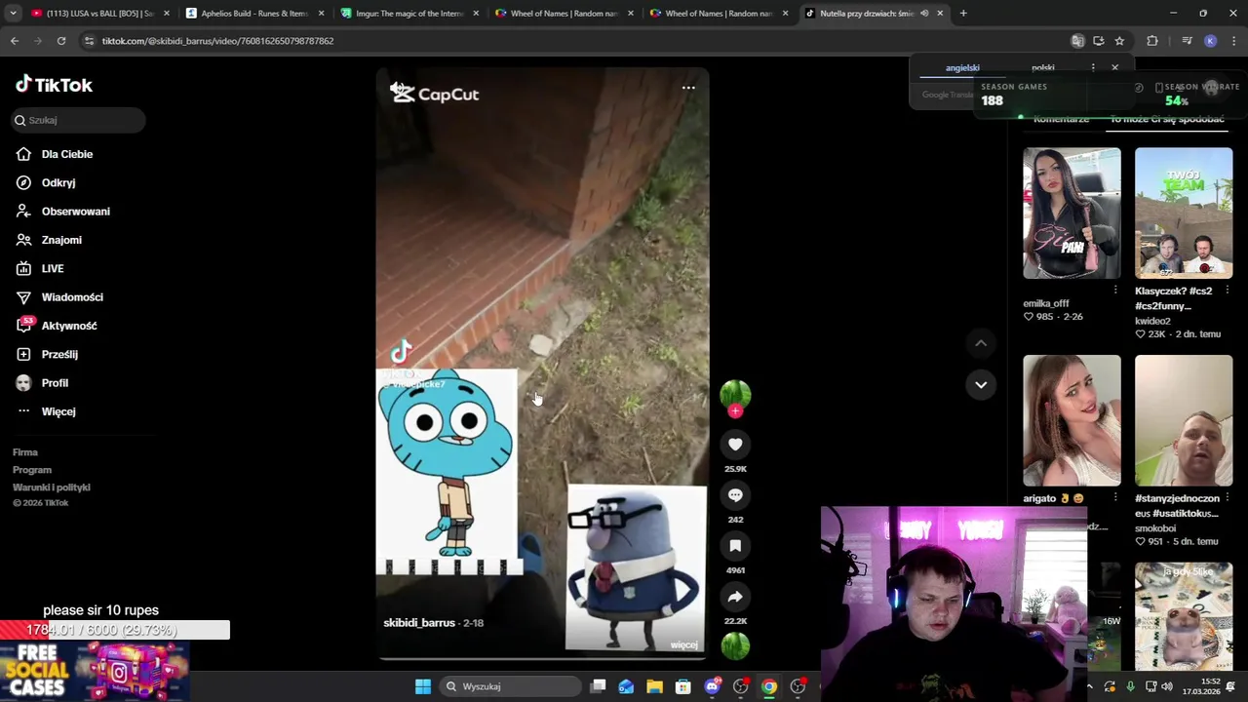Open Aktywność notifications
The image size is (1248, 702).
click(x=68, y=326)
